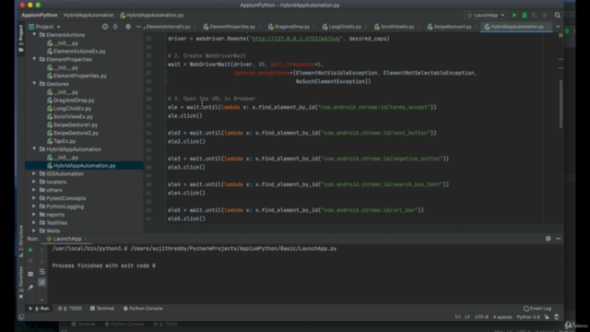
Task: Show hidden editor tabs dropdown arrow
Action: 558,27
